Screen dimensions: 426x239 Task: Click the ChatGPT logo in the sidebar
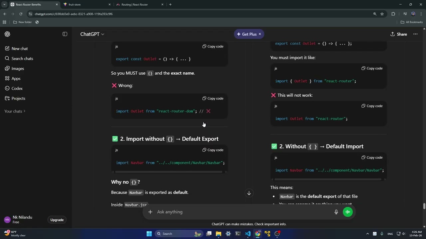coord(7,34)
